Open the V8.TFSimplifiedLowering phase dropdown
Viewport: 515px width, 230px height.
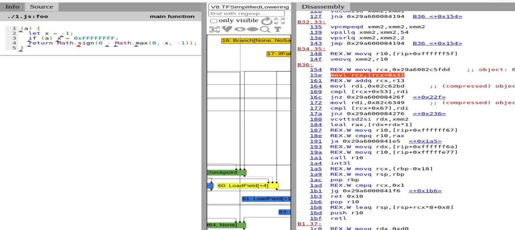tap(249, 7)
